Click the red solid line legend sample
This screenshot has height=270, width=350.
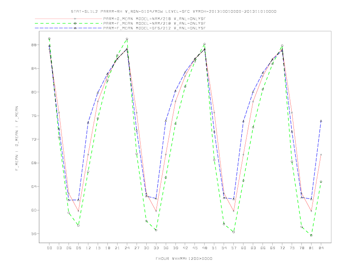point(68,19)
